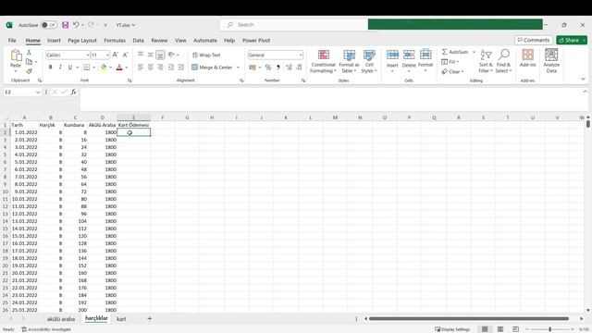Open Format as Table gallery
The width and height of the screenshot is (592, 333).
350,61
